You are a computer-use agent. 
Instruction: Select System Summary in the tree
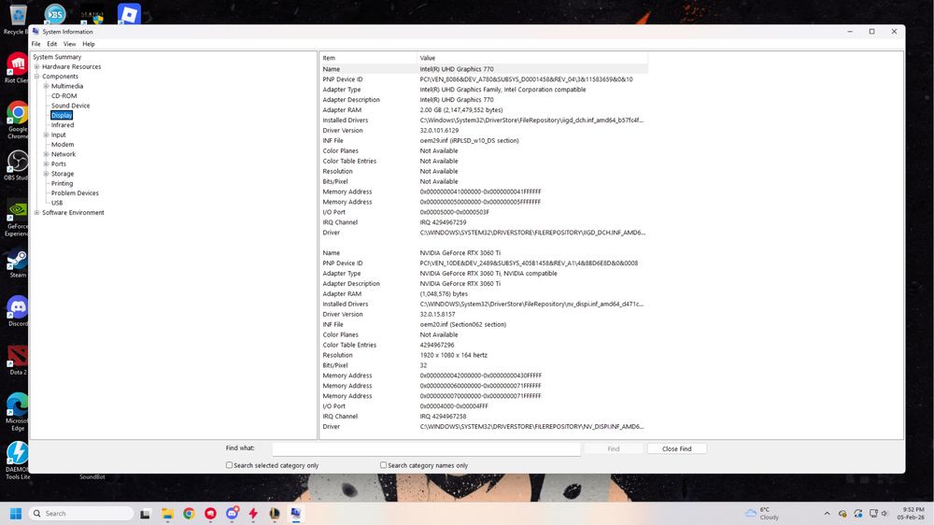(57, 57)
